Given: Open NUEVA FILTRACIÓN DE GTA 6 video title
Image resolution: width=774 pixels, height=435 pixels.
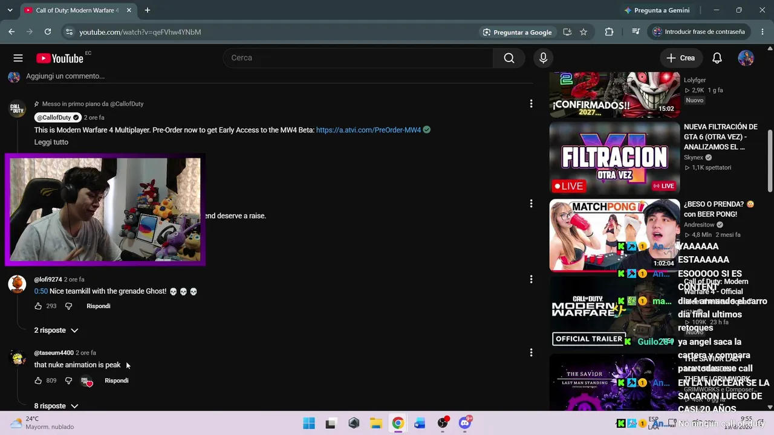Looking at the screenshot, I should click(x=721, y=137).
